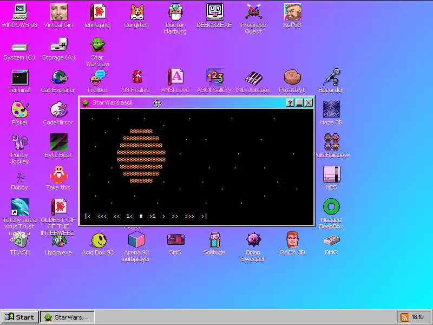Screen dimensions: 433x325
Task: Open the Progress Quest icon
Action: [253, 19]
